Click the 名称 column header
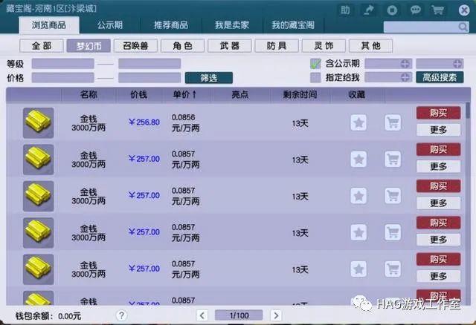This screenshot has height=325, width=476. coord(89,95)
